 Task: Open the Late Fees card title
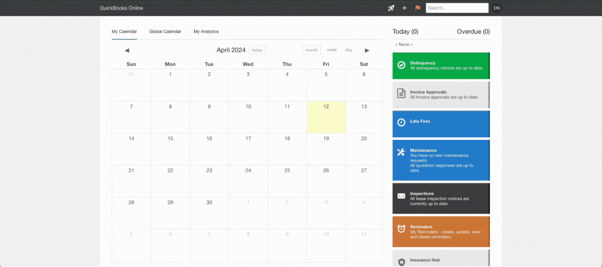pyautogui.click(x=420, y=121)
